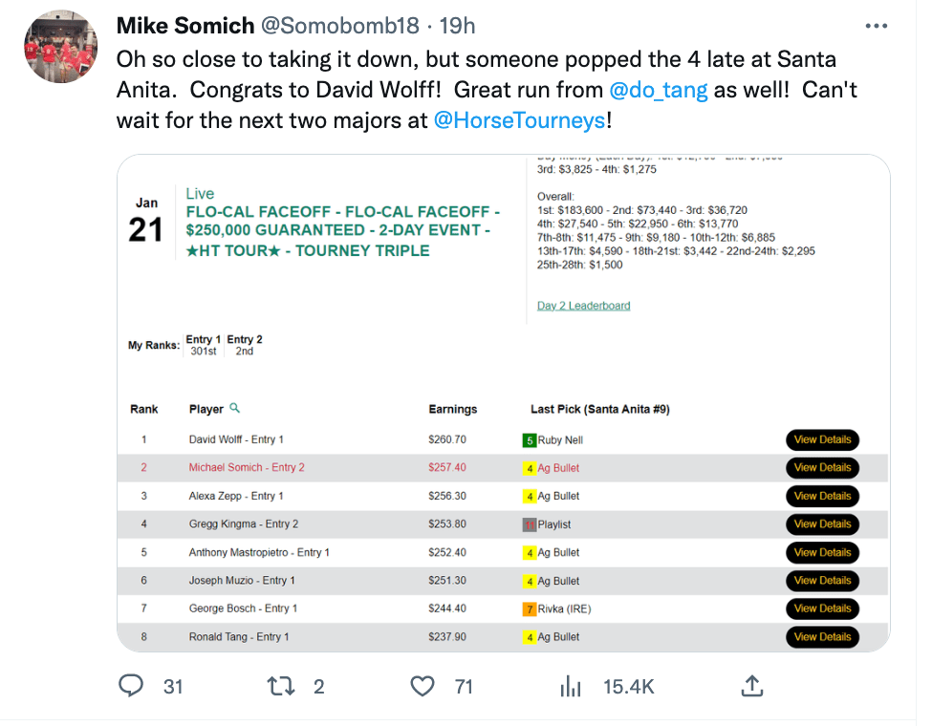Open tweet analytics views icon
Viewport: 932px width, 726px height.
tap(571, 686)
